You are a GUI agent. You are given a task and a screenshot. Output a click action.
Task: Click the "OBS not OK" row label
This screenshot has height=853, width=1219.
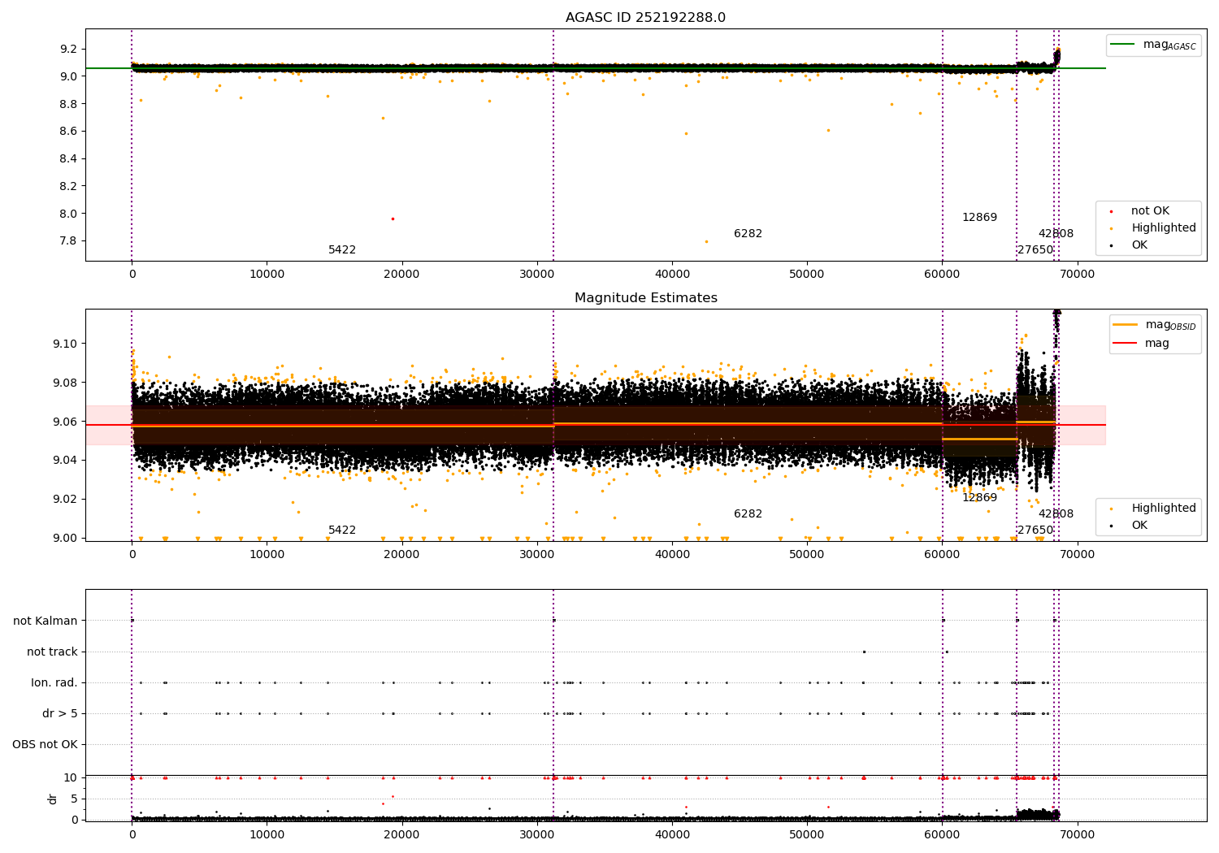click(x=45, y=745)
